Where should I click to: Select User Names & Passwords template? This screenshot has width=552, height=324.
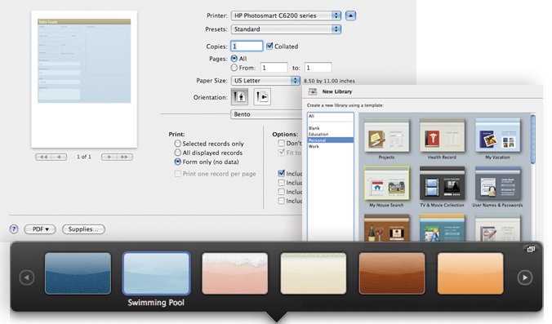click(x=497, y=184)
